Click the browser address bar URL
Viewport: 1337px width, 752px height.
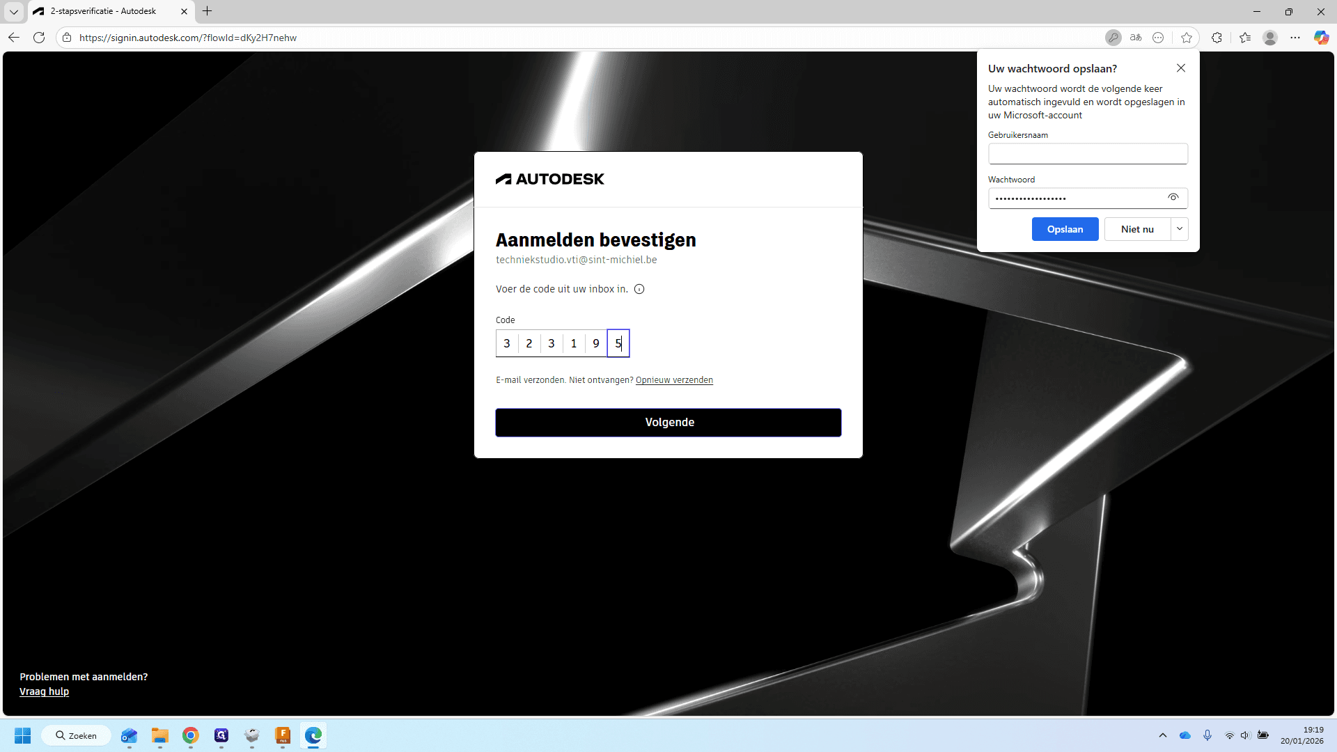tap(188, 38)
